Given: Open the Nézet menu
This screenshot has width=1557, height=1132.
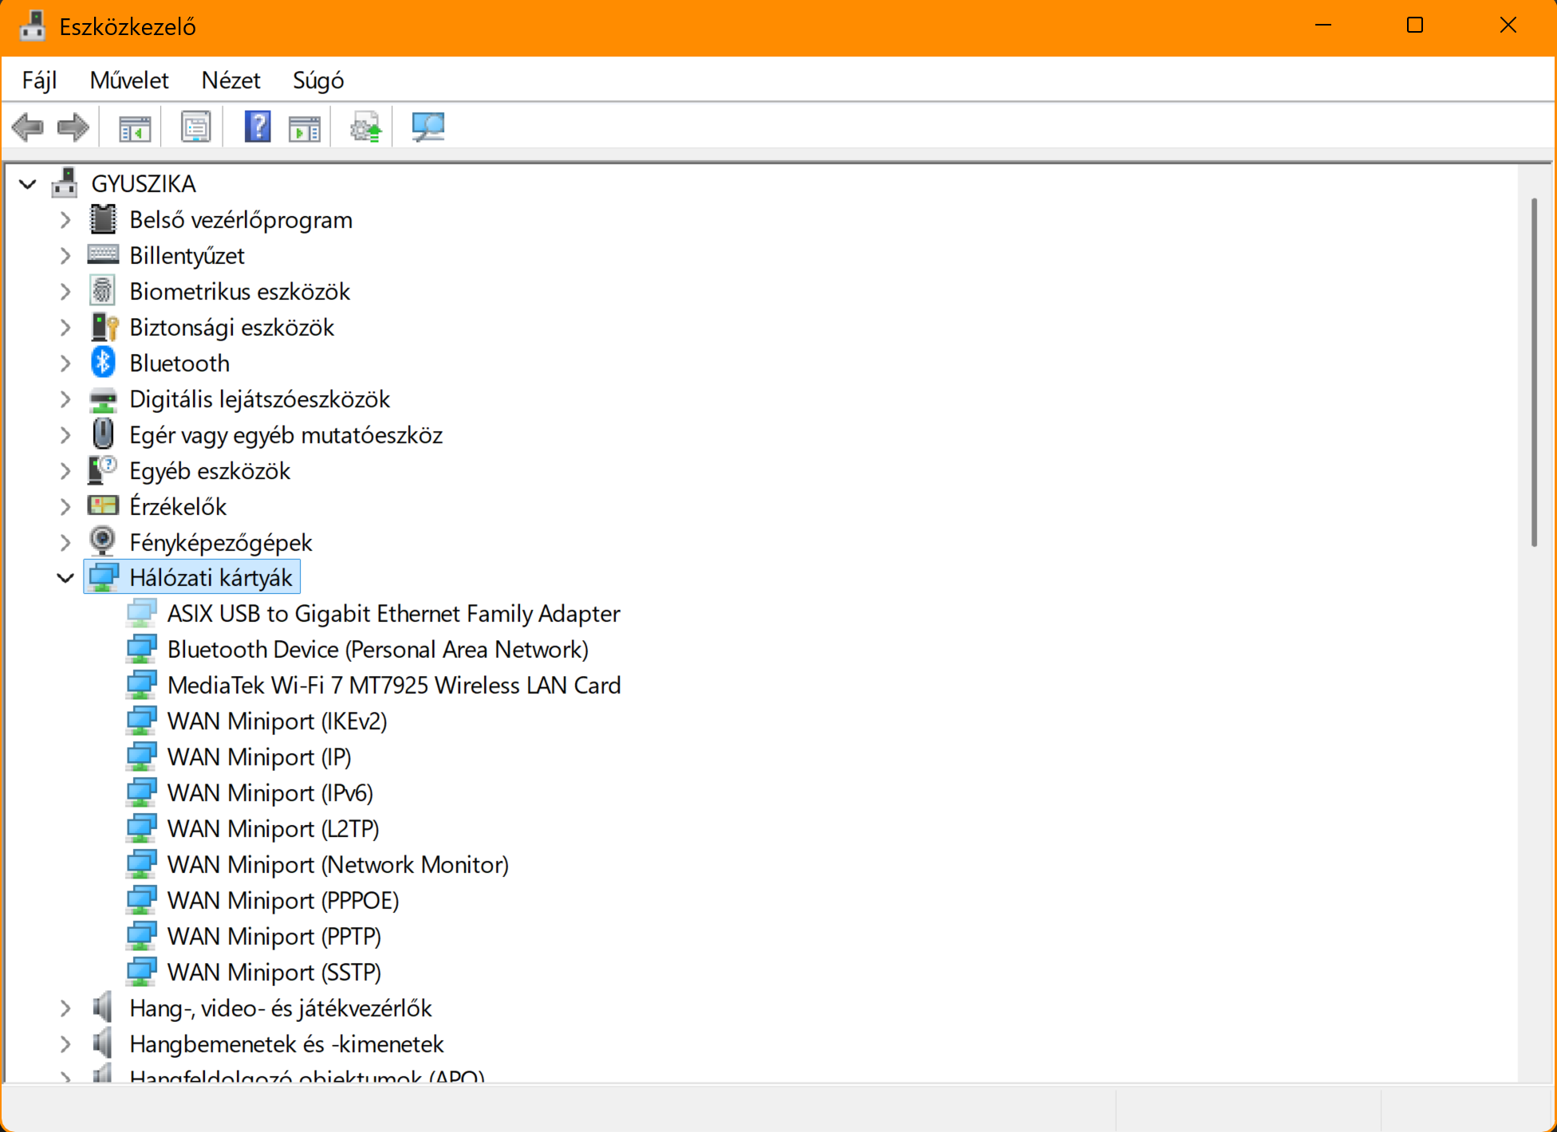Looking at the screenshot, I should tap(231, 81).
